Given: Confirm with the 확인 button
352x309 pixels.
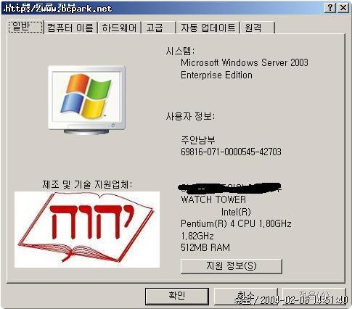Looking at the screenshot, I should [x=177, y=296].
